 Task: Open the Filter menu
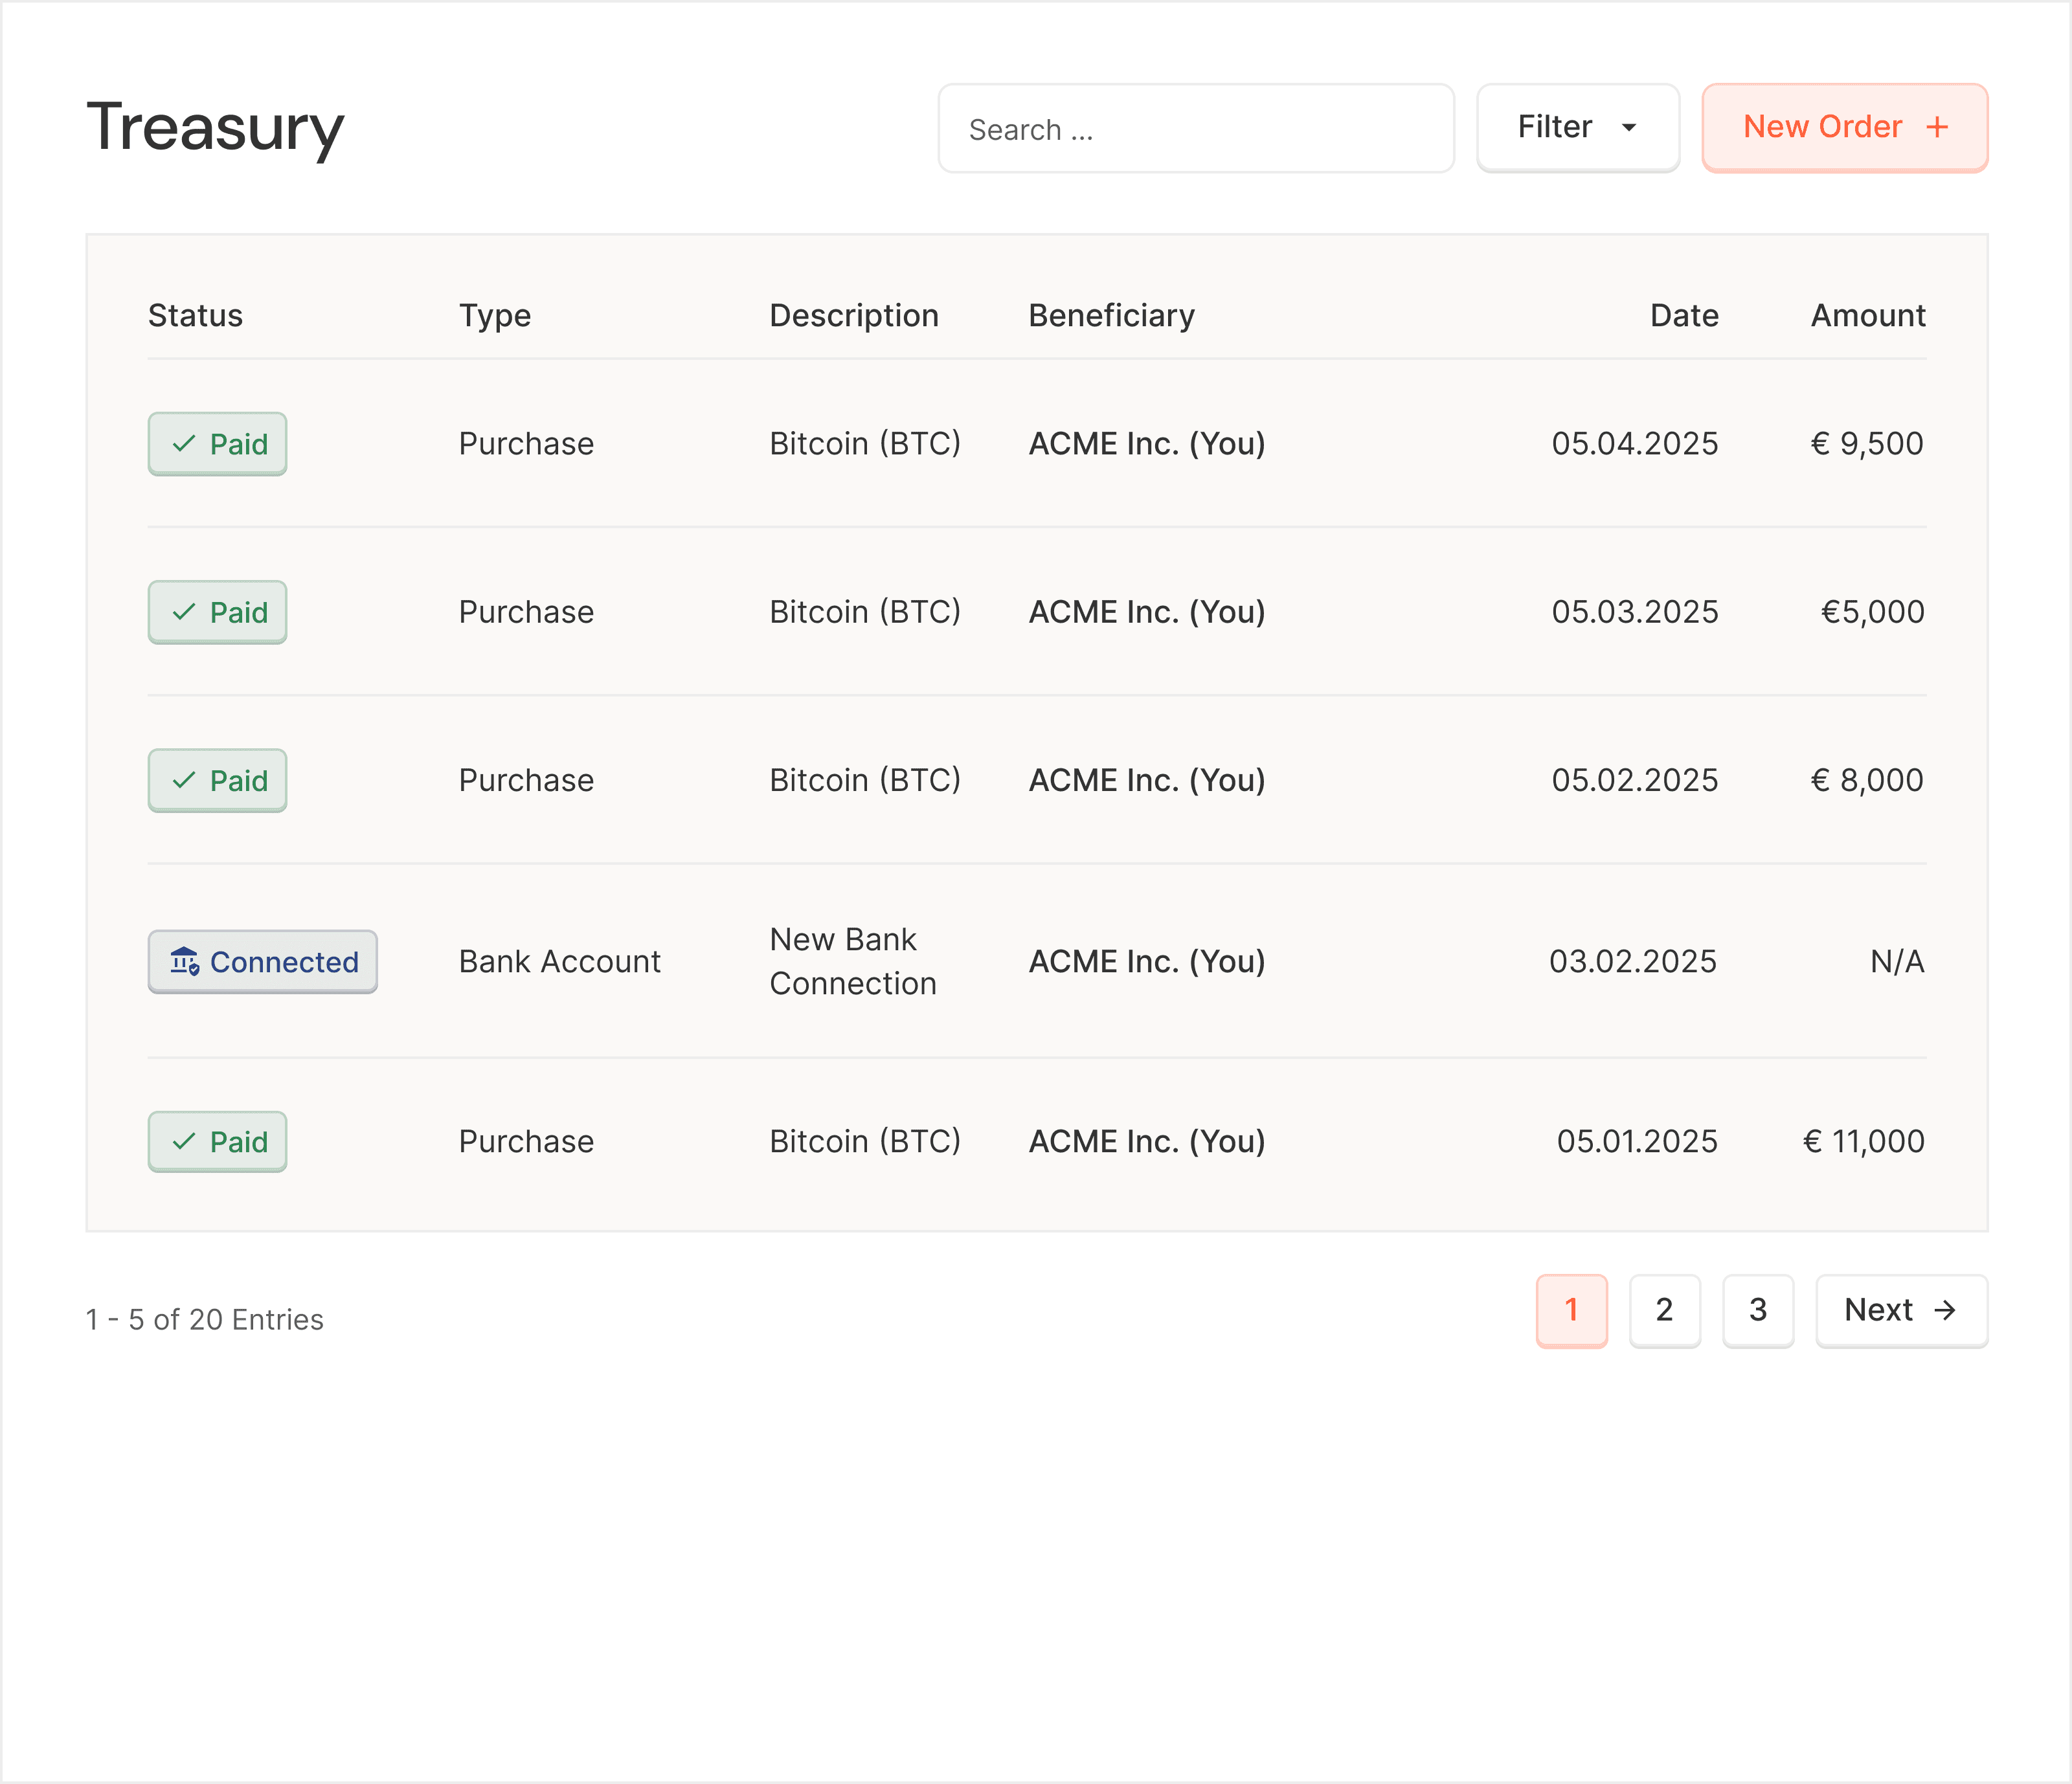click(1578, 128)
